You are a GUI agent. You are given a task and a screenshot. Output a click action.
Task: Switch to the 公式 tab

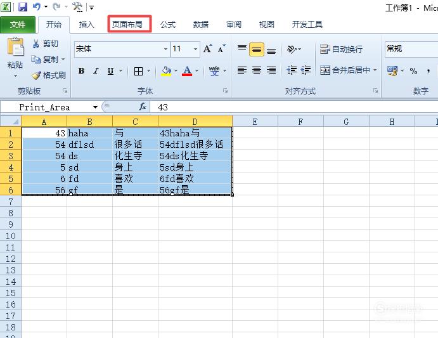(x=168, y=25)
